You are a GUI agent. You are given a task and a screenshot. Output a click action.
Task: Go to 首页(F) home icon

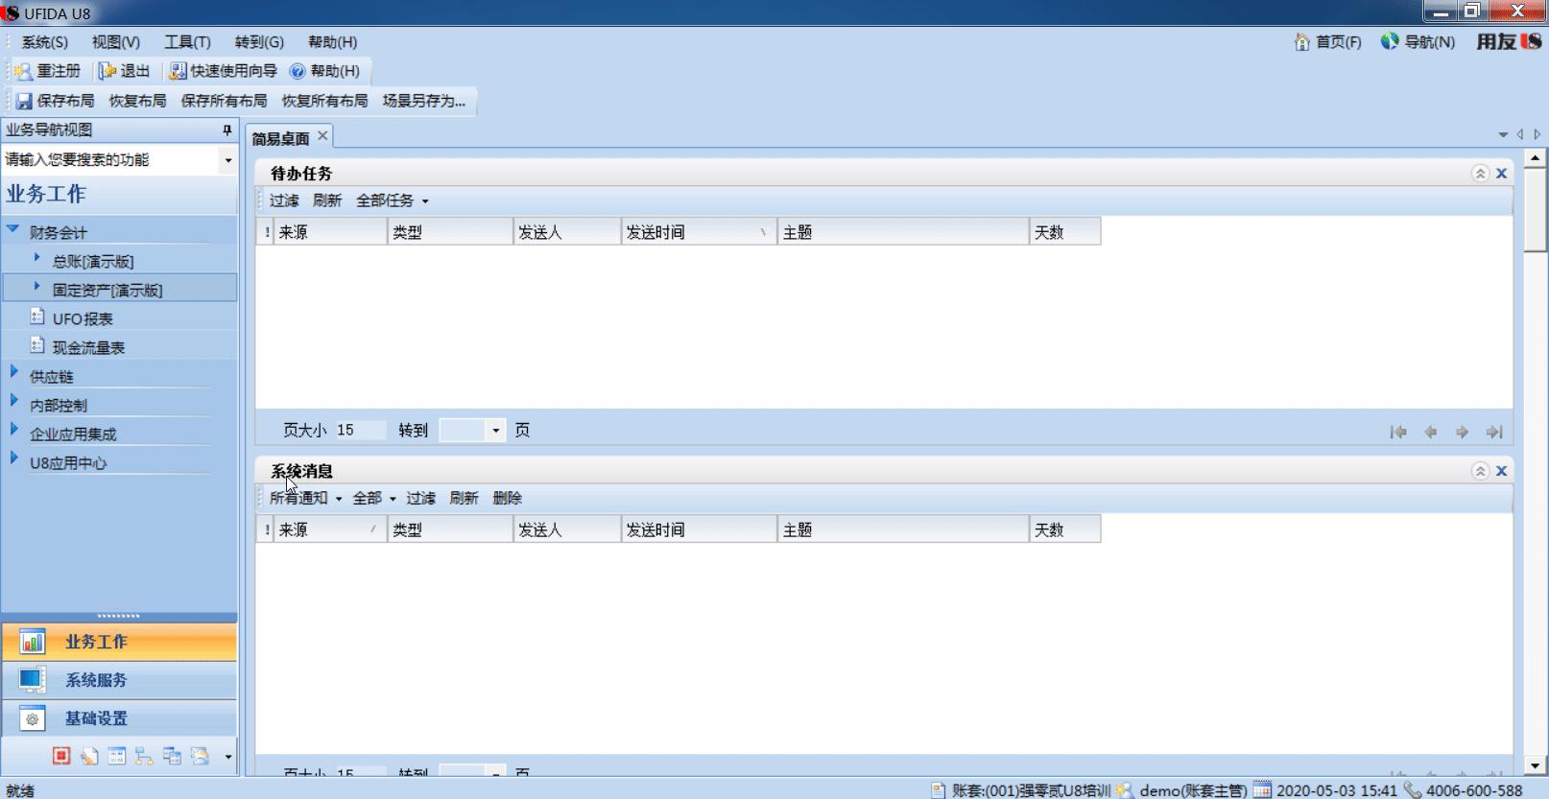click(x=1302, y=42)
